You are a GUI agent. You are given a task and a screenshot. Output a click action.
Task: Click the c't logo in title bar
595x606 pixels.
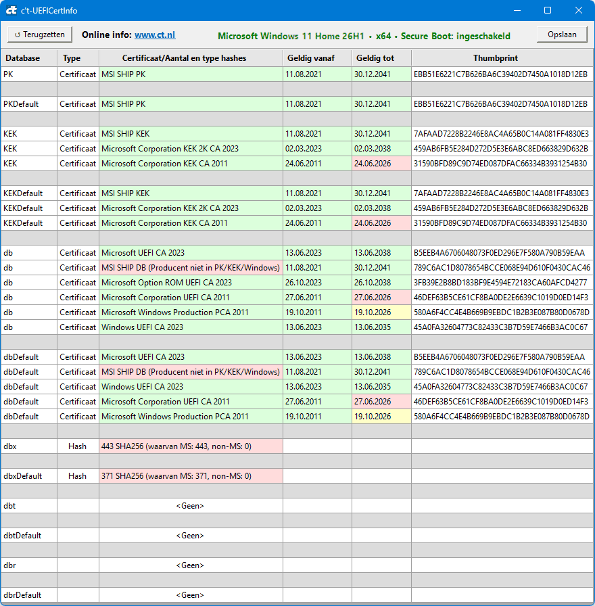tap(11, 10)
